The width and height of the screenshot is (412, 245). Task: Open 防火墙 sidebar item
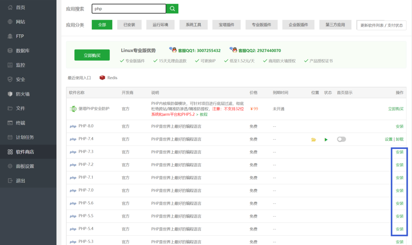(x=23, y=94)
